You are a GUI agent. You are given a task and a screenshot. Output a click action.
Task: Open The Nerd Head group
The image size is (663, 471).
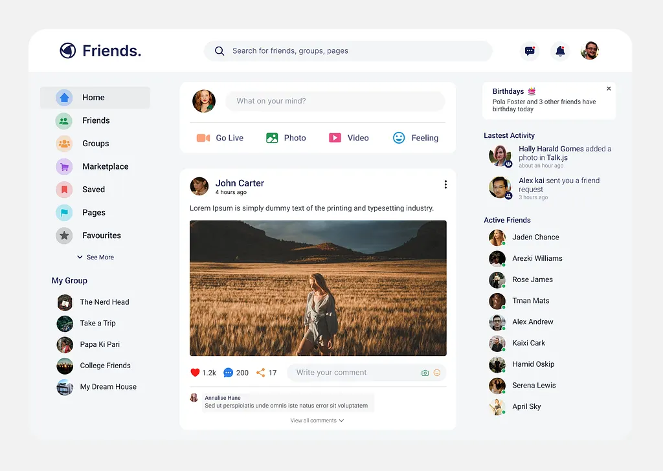tap(104, 302)
